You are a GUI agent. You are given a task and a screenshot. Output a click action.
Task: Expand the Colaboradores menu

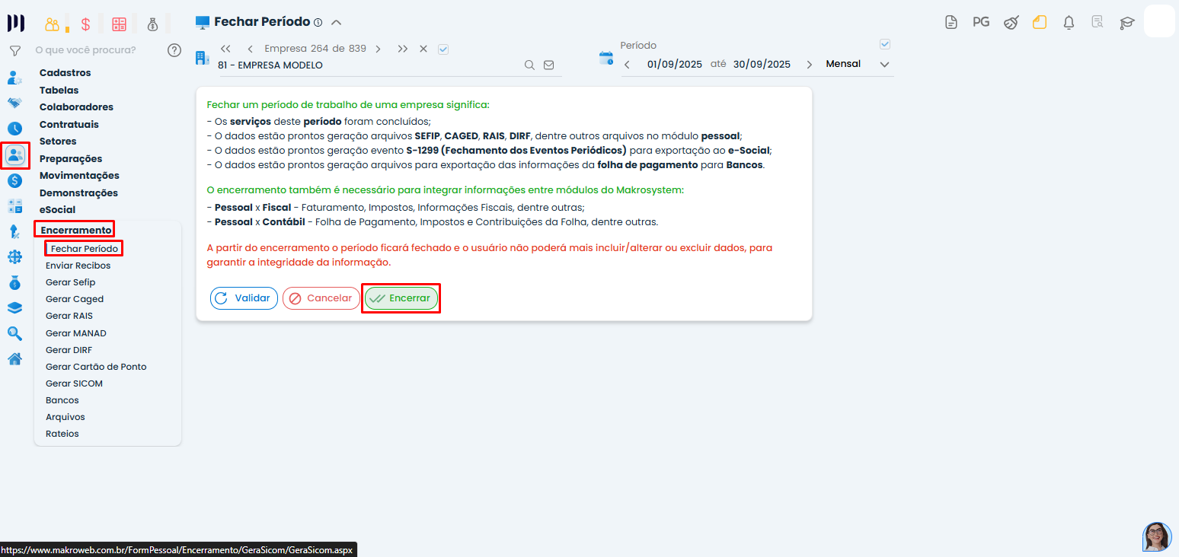[x=76, y=107]
